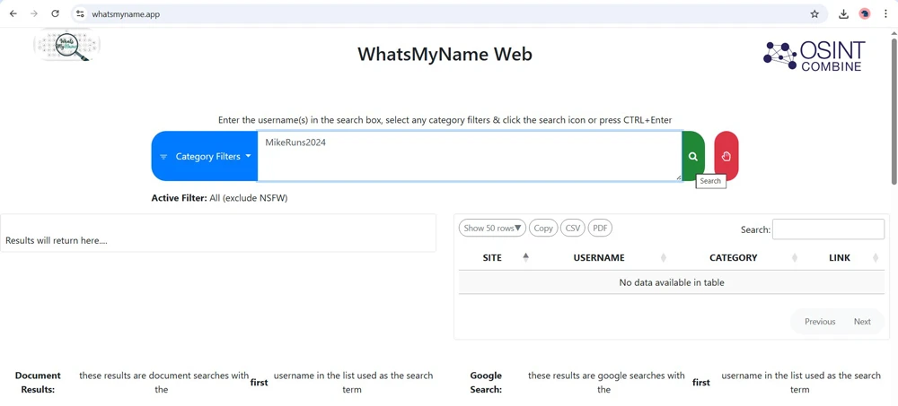898x406 pixels.
Task: Open the Show 50 rows dropdown
Action: [x=492, y=229]
